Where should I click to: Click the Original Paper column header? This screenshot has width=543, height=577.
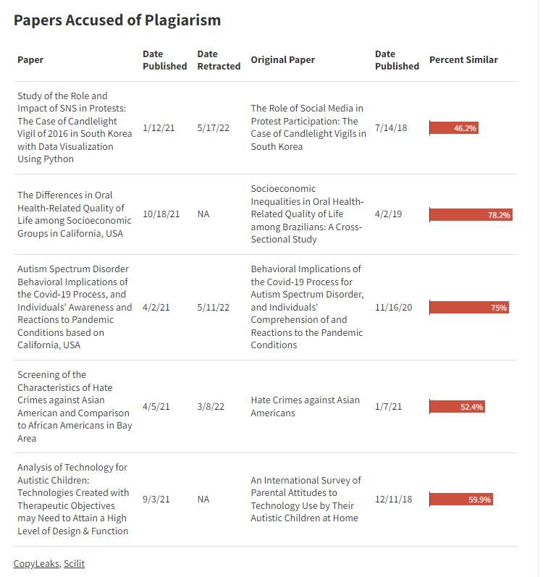coord(282,60)
